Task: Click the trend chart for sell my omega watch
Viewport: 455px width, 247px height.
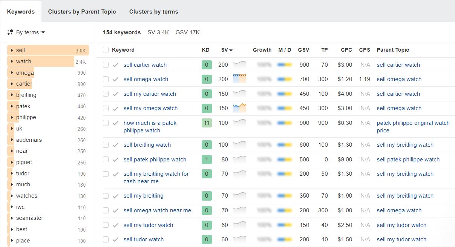Action: 239,108
